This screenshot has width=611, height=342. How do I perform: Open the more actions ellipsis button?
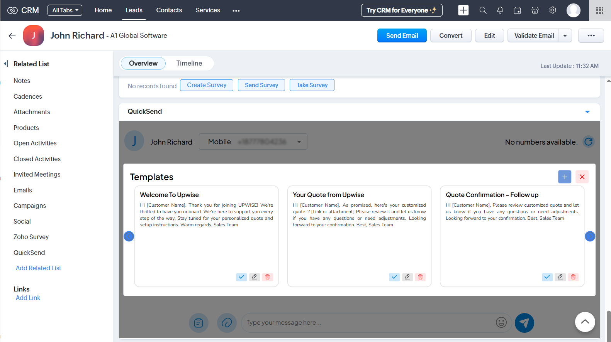tap(591, 35)
